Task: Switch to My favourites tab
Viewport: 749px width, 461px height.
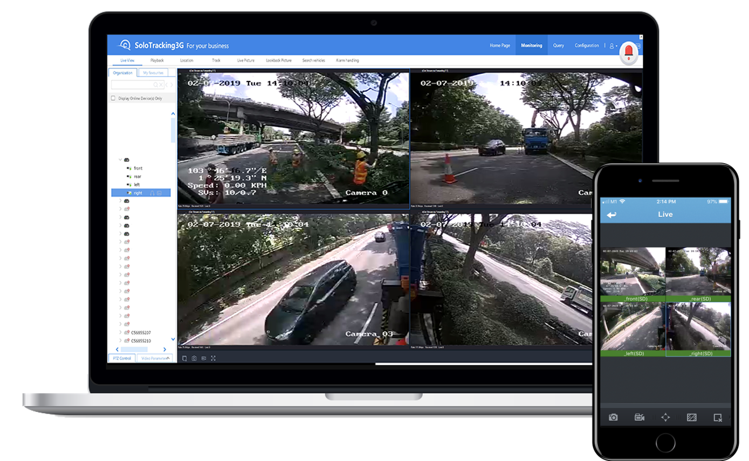Action: pos(153,72)
